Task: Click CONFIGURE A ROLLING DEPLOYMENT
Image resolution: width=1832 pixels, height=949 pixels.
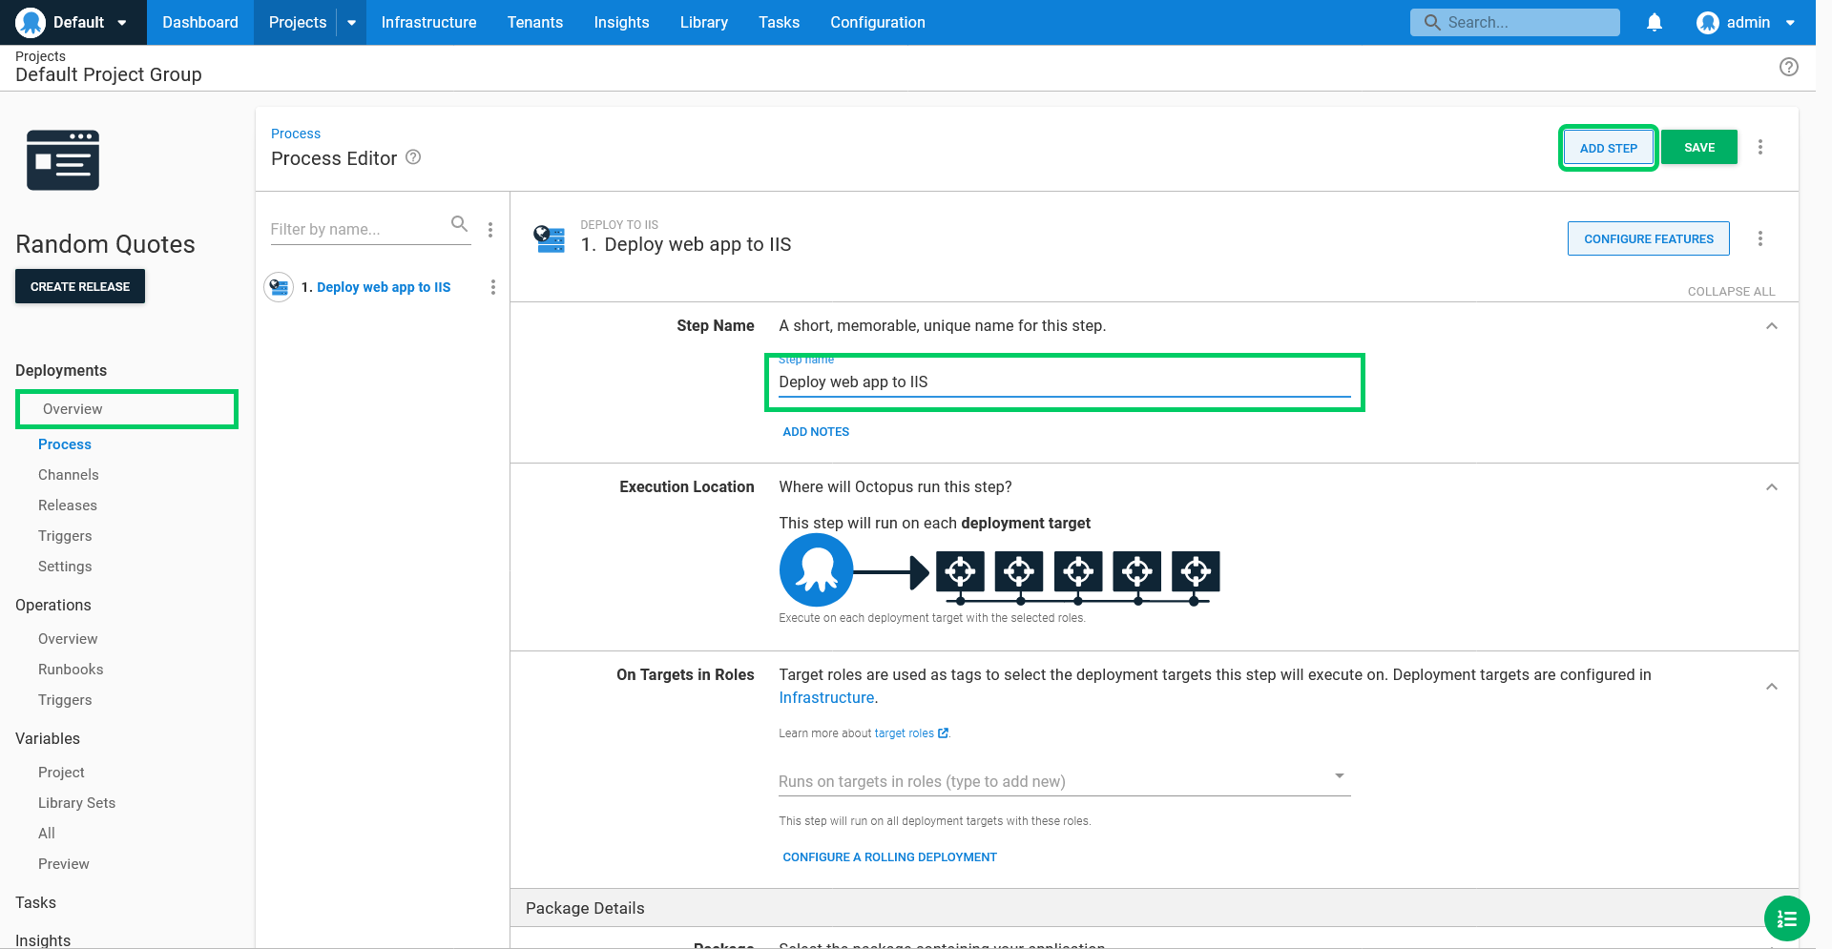Action: (x=889, y=857)
